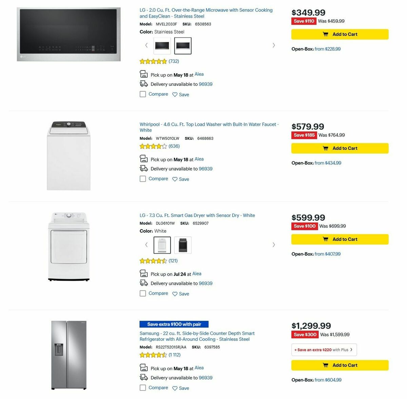Click the pickup icon next to the Samsung refrigerator
407x399 pixels.
click(x=143, y=367)
